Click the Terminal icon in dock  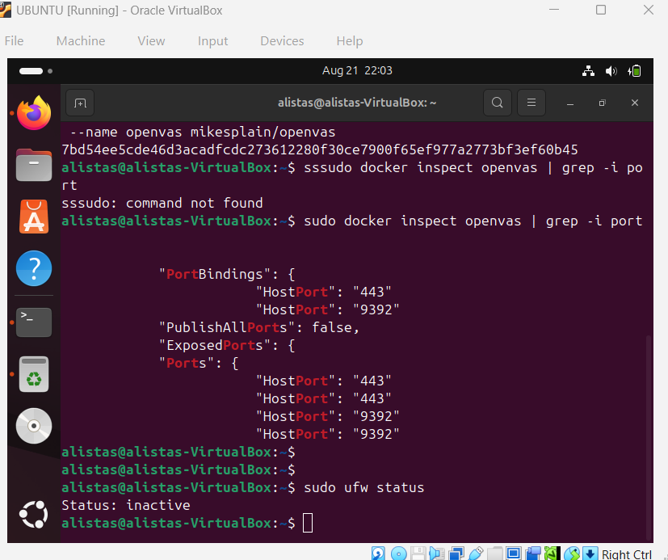[x=34, y=321]
